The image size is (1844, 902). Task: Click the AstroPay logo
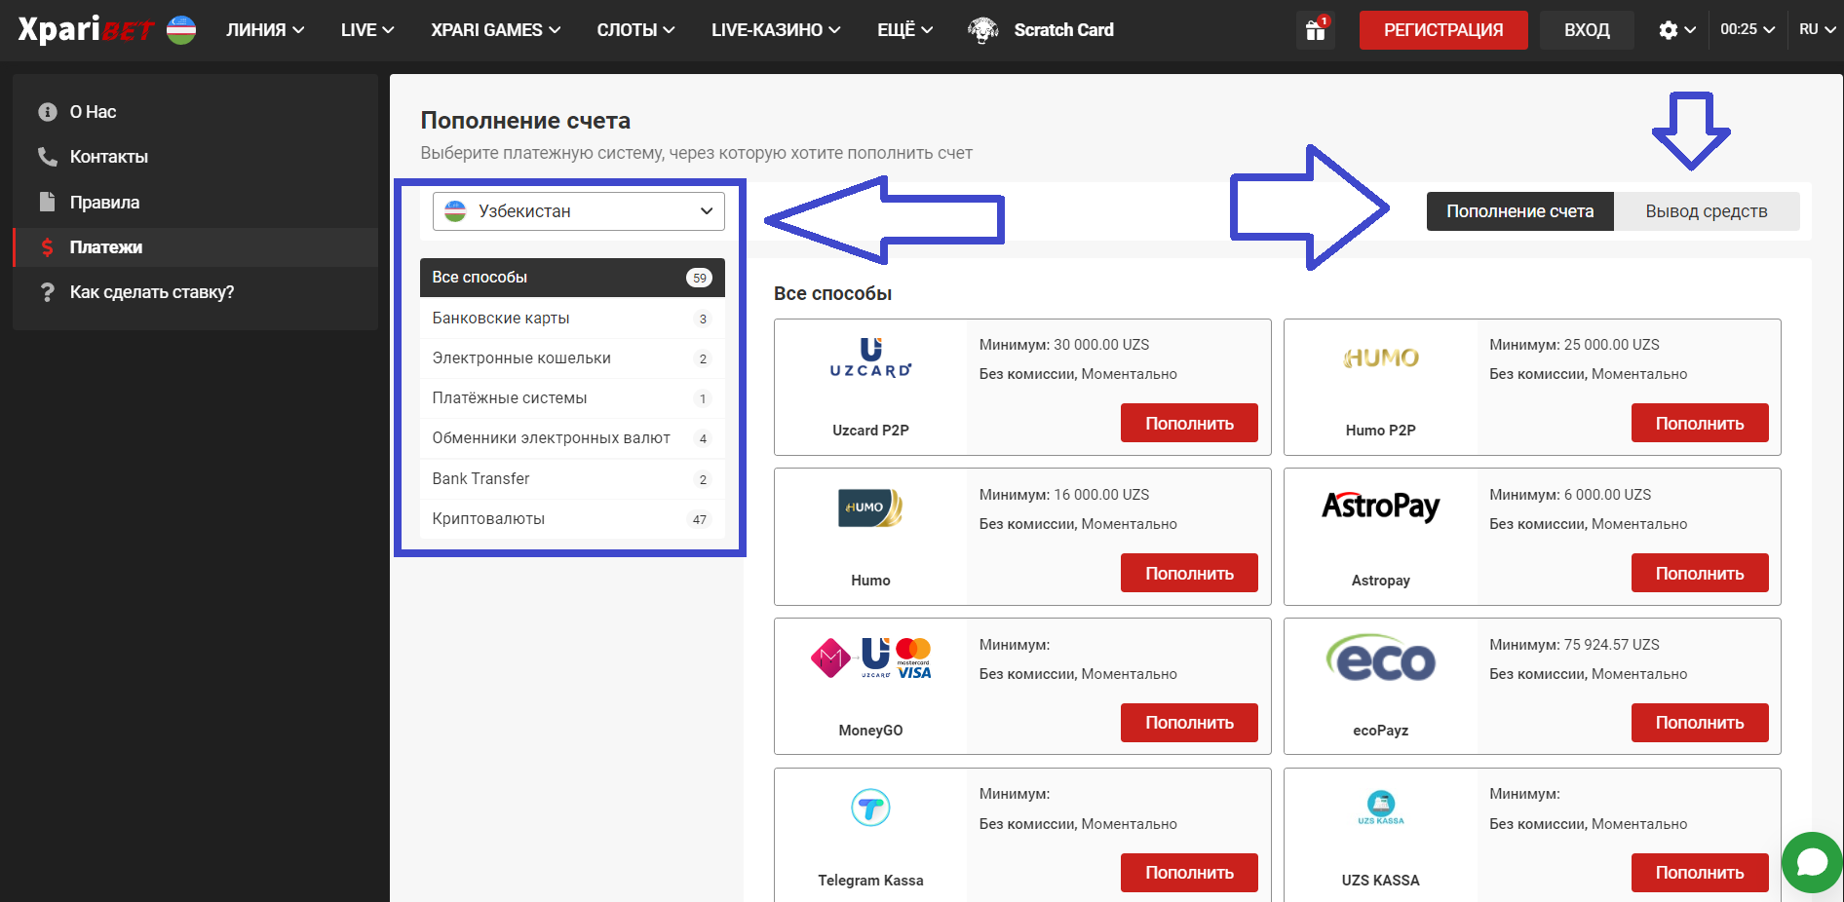[1380, 507]
